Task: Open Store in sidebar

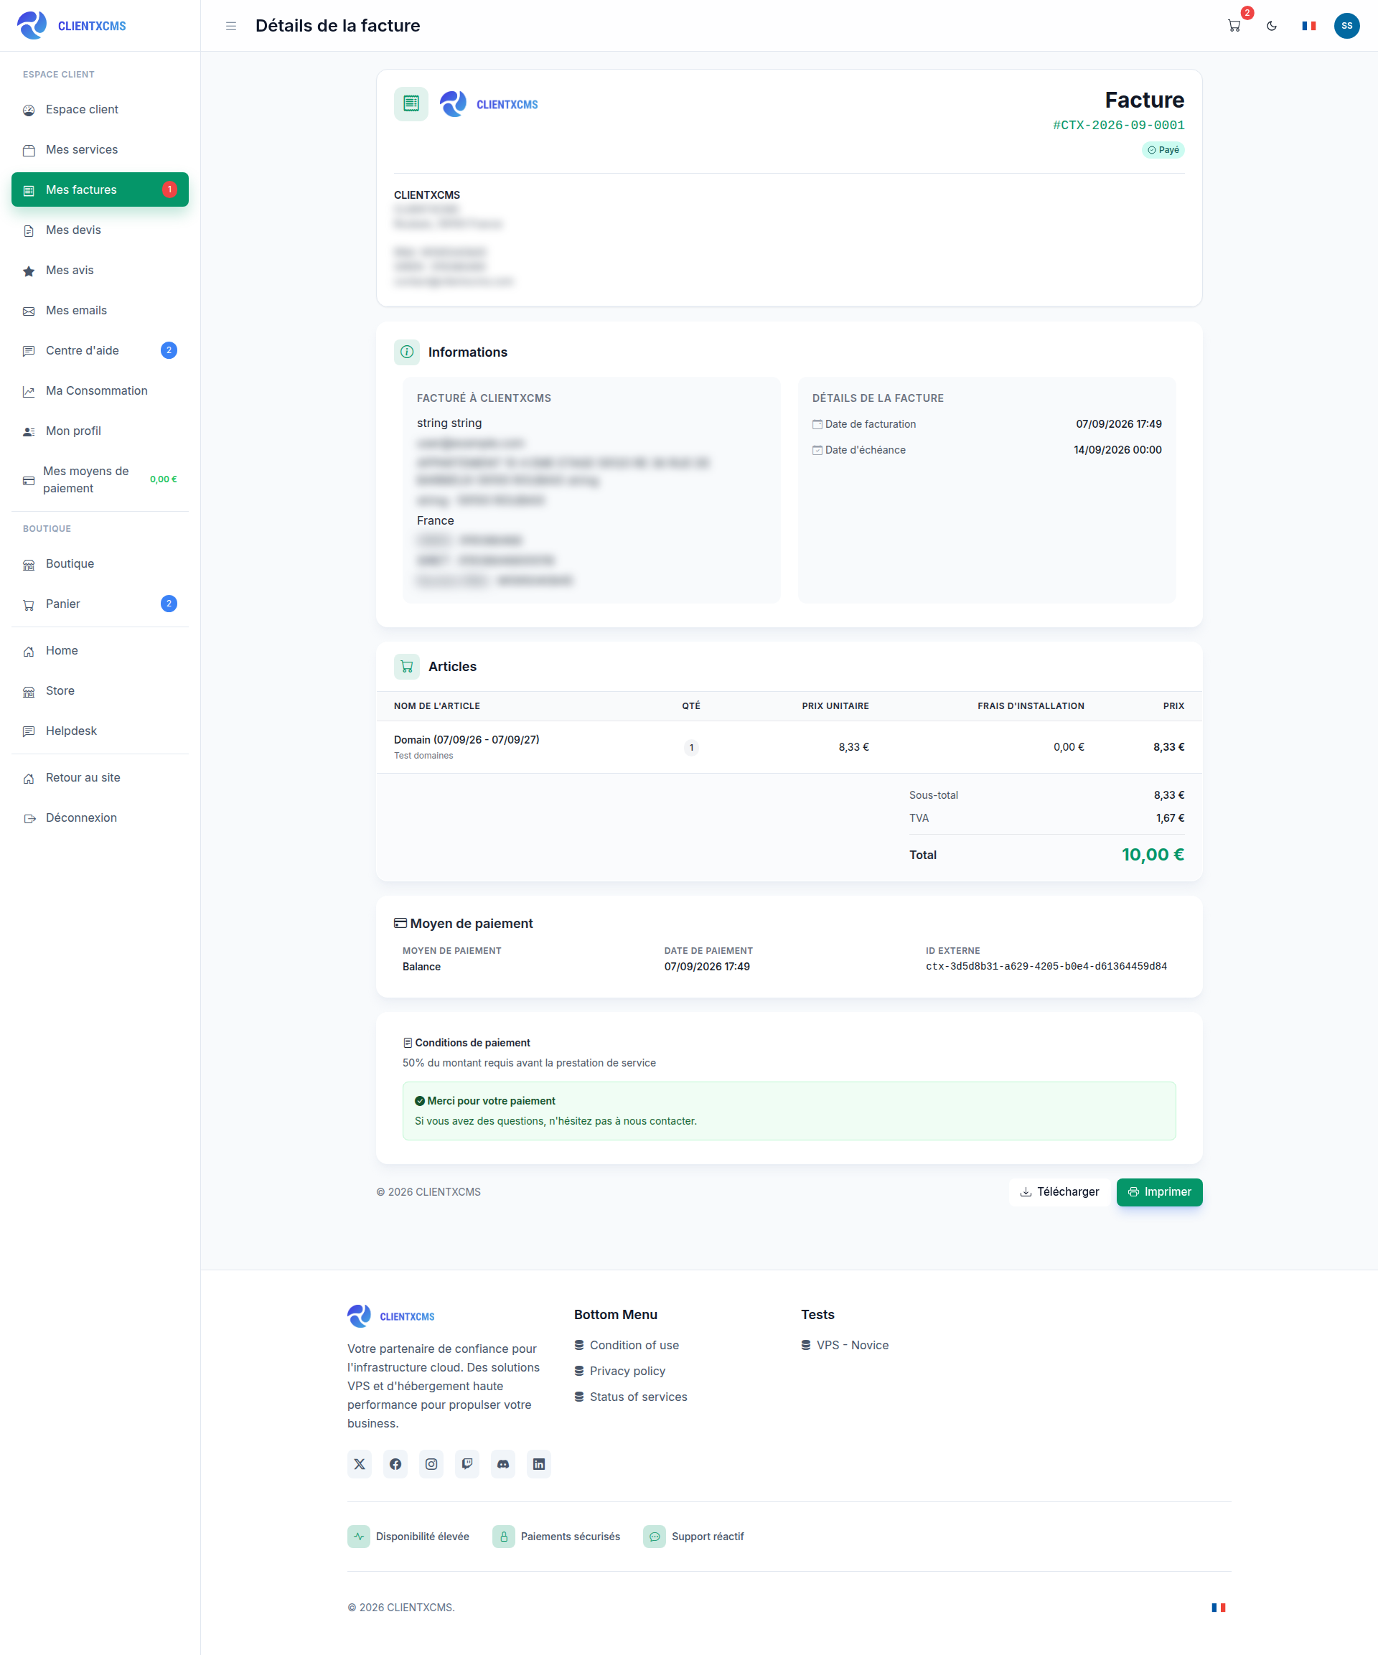Action: coord(100,690)
